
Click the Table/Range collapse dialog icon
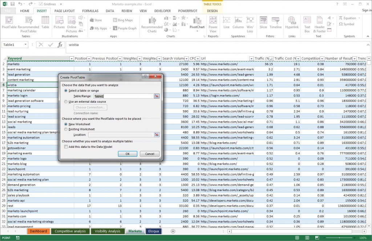[x=157, y=96]
